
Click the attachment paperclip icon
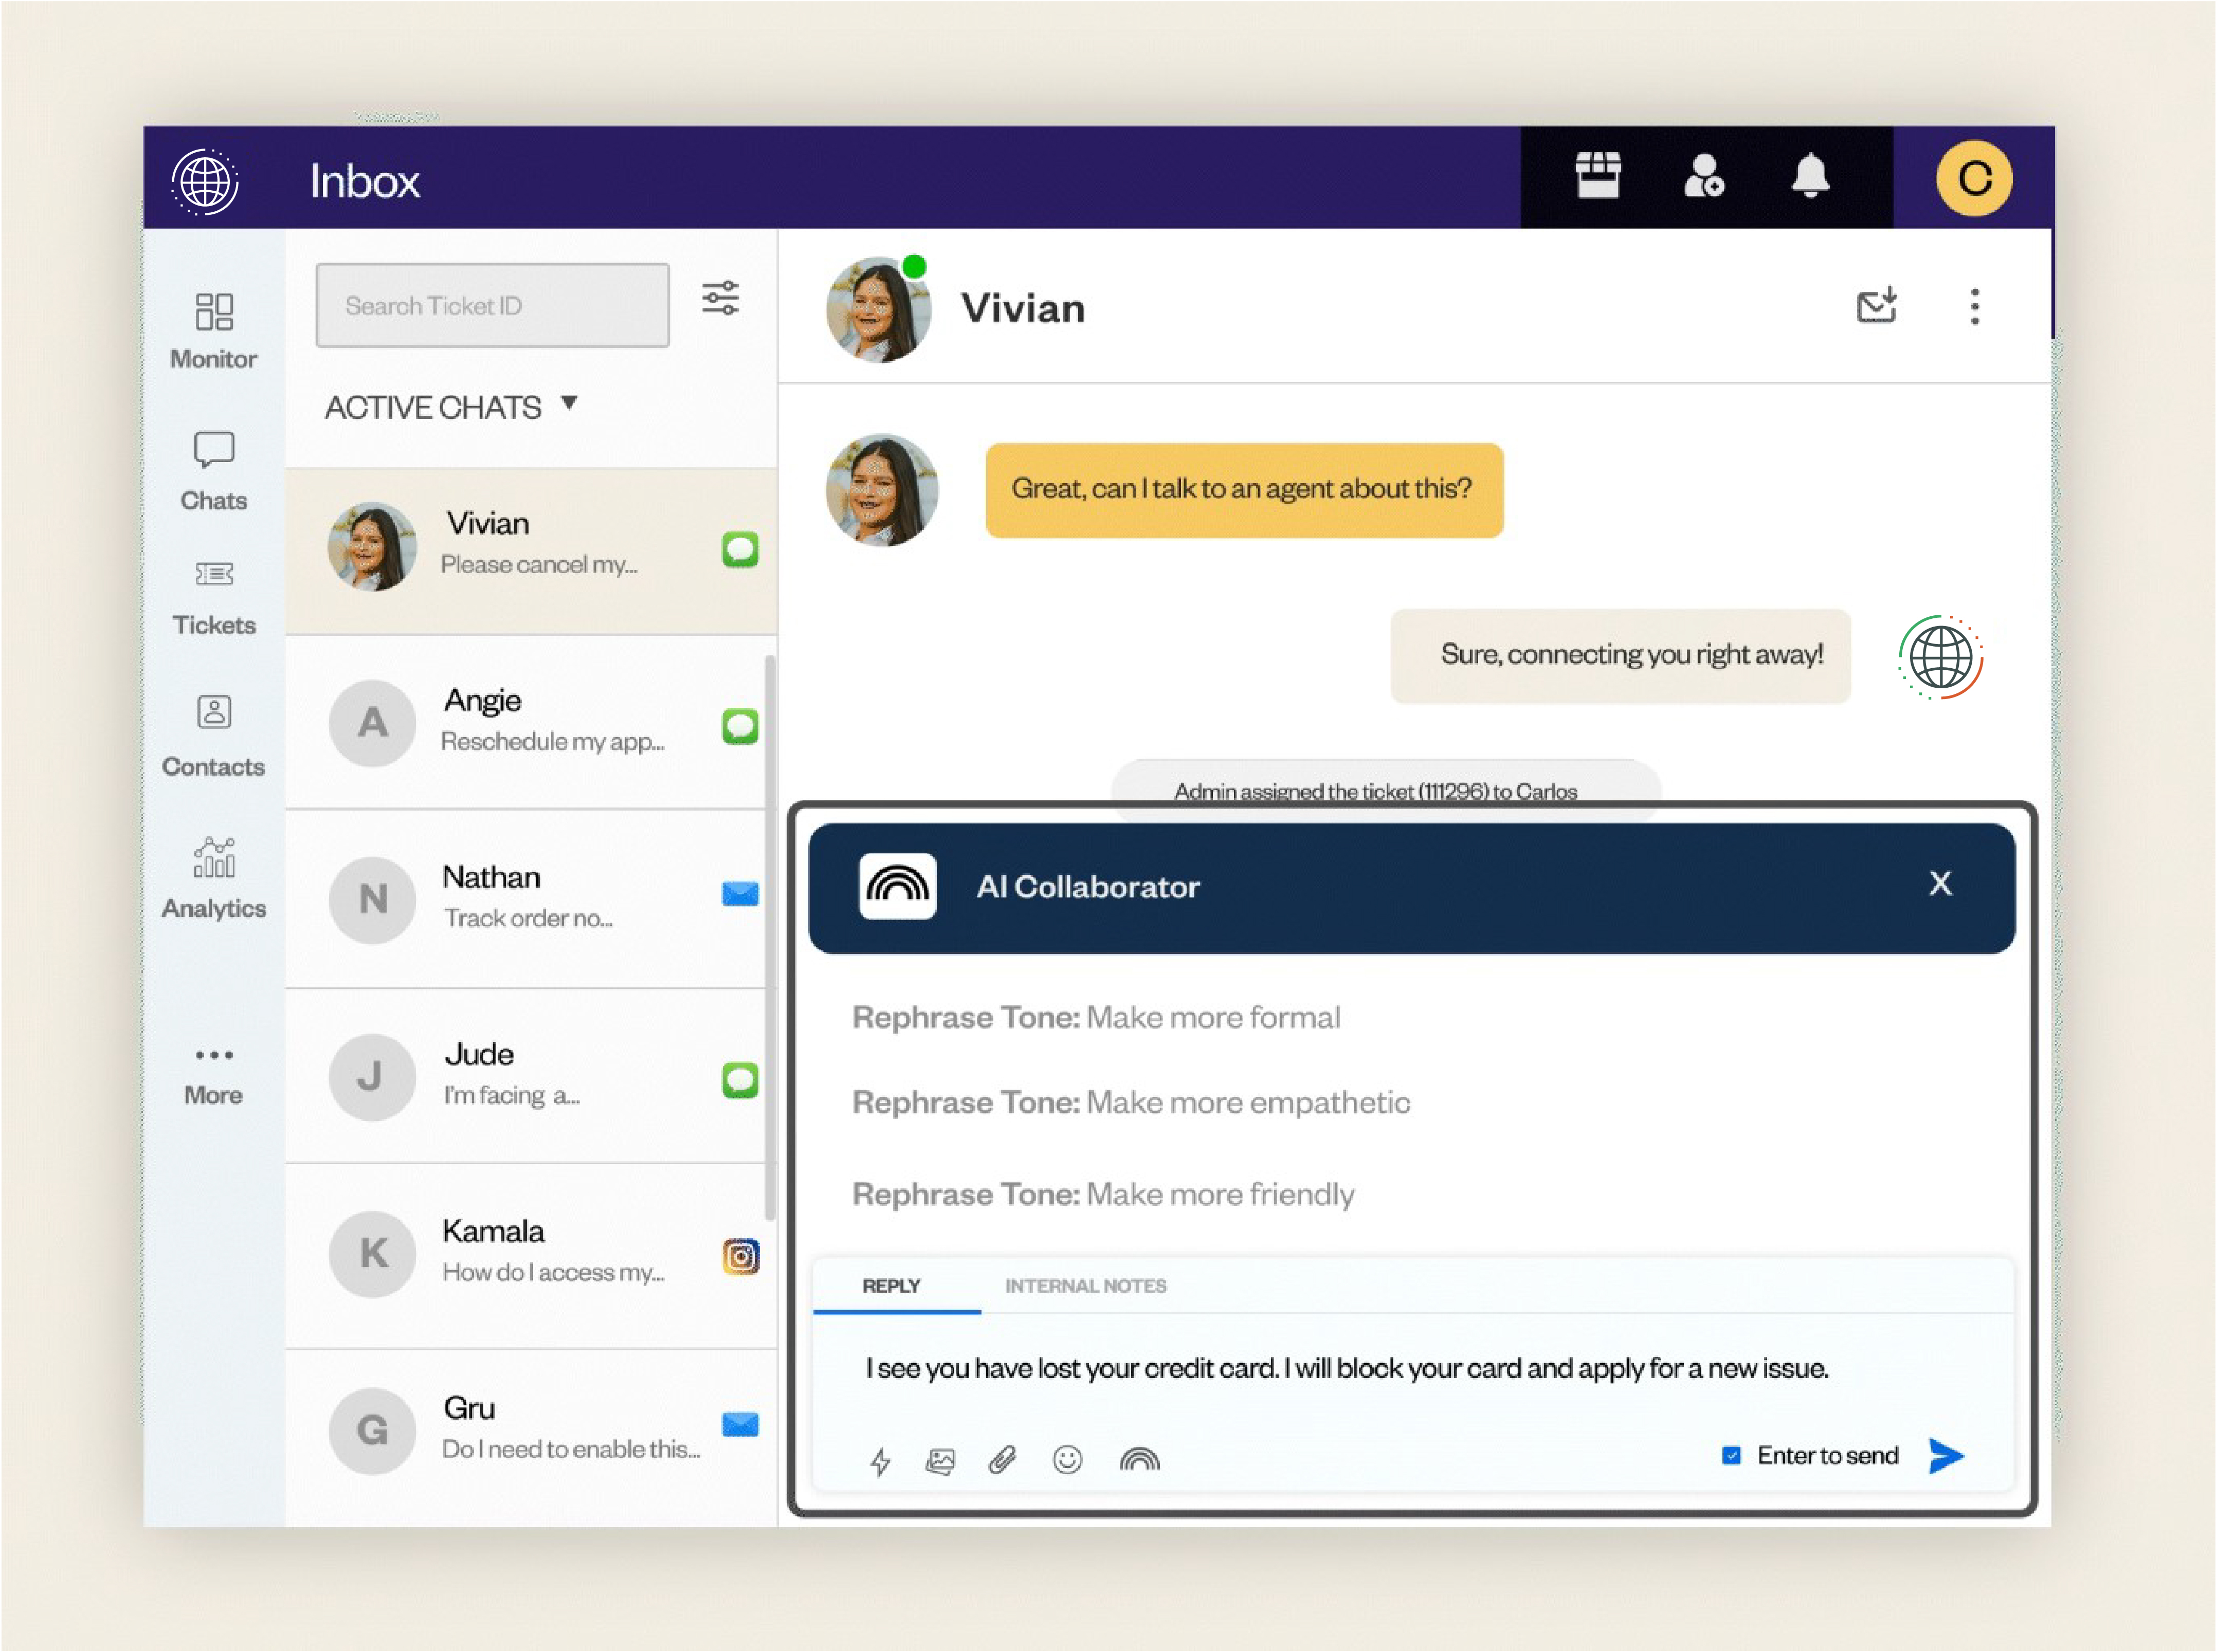coord(1002,1461)
